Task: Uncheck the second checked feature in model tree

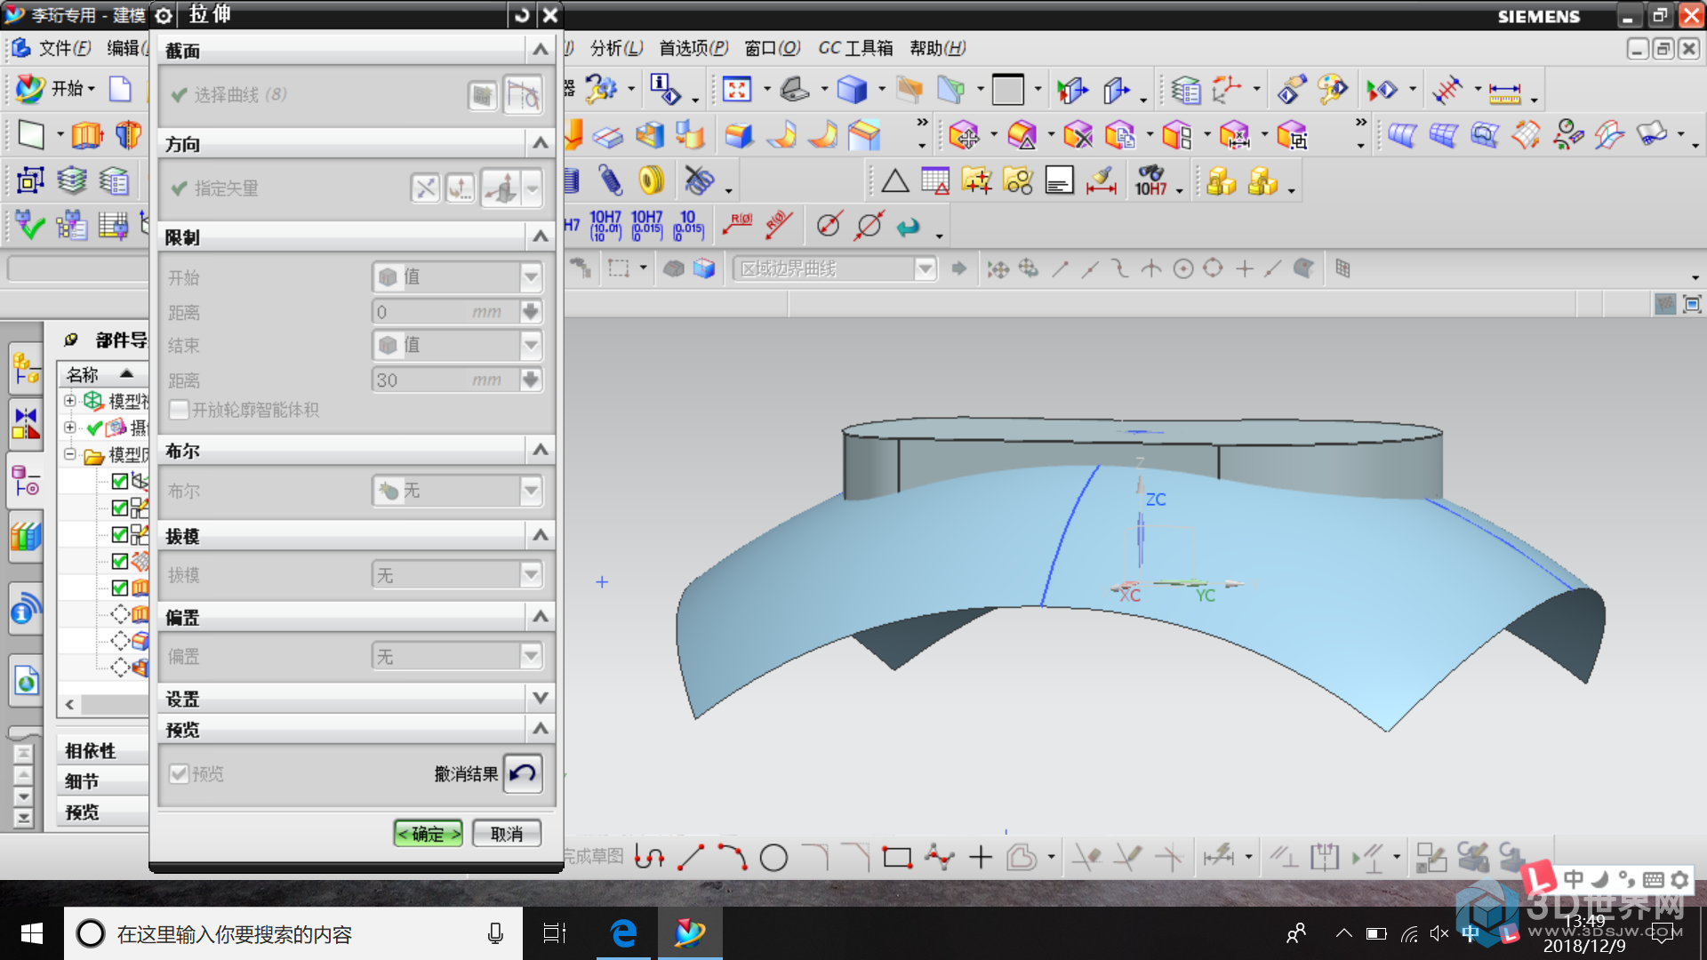Action: (120, 508)
